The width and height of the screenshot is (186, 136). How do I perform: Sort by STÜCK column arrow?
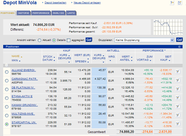[x=54, y=57]
